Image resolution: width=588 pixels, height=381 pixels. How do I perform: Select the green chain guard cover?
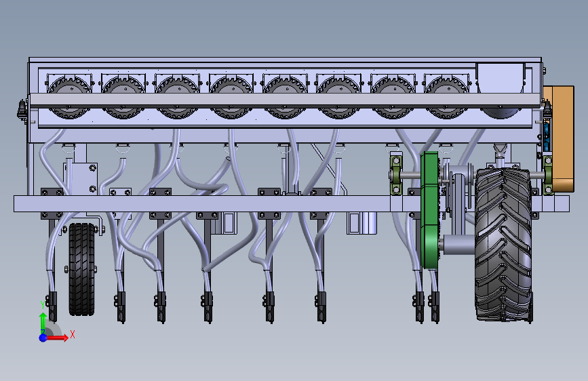[x=430, y=210]
